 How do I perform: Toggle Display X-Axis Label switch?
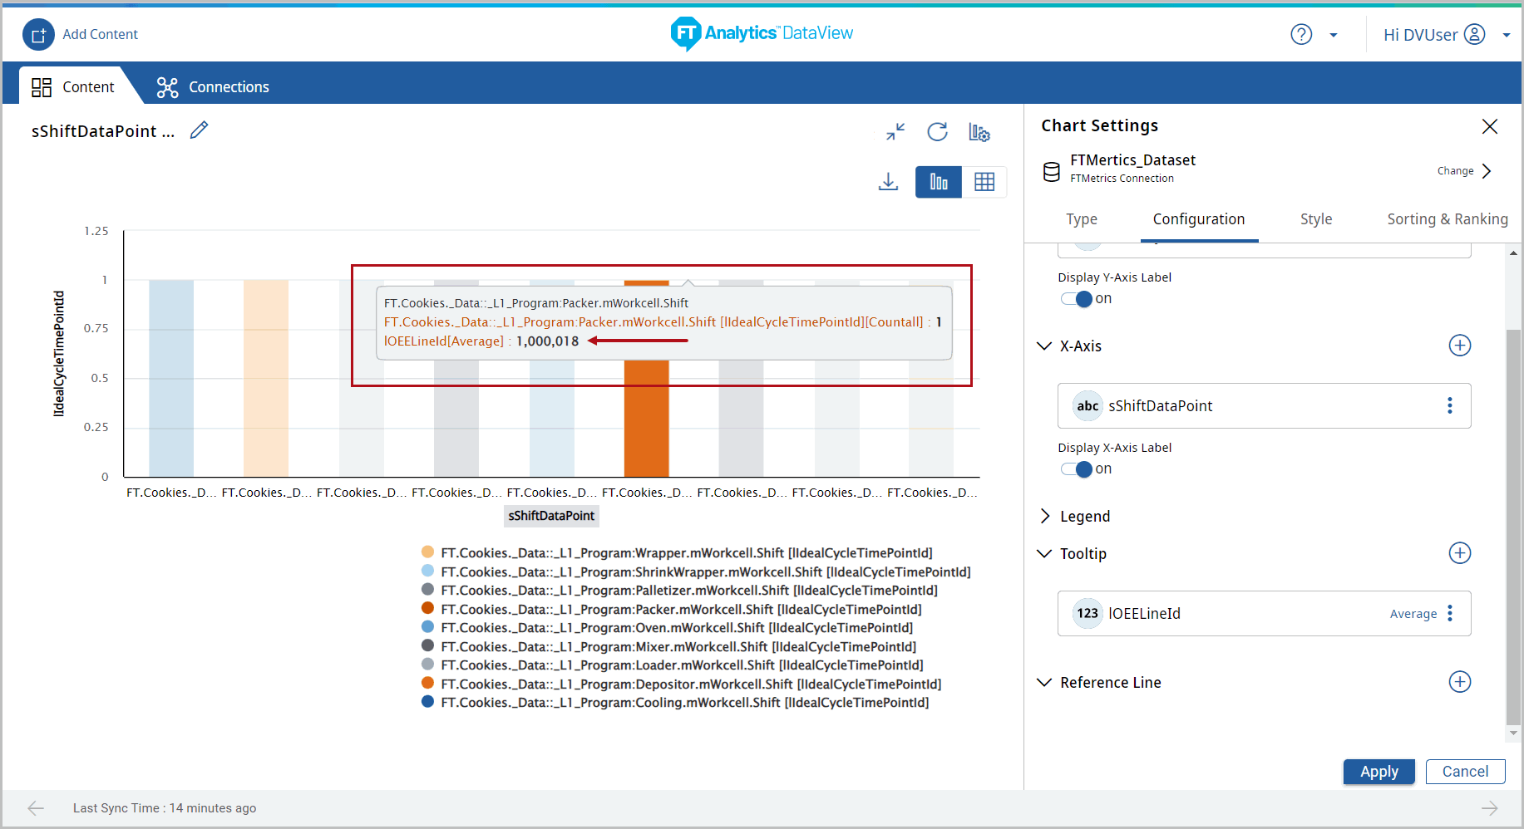coord(1076,469)
